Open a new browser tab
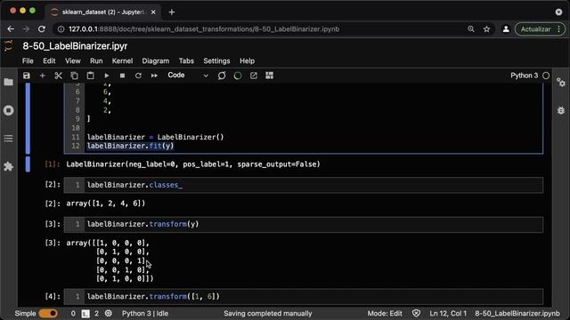 [x=172, y=12]
